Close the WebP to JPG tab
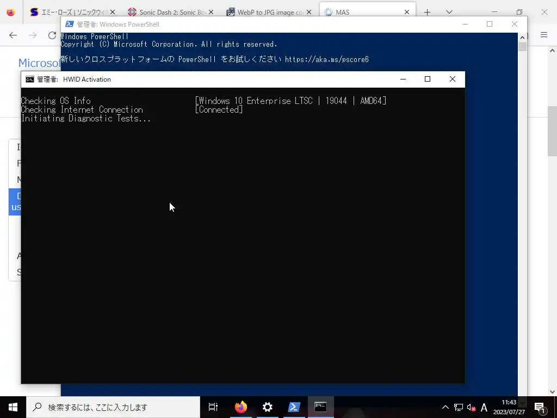The width and height of the screenshot is (557, 418). tap(309, 12)
